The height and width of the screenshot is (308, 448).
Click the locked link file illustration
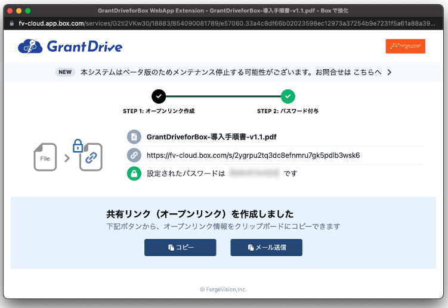(x=91, y=157)
